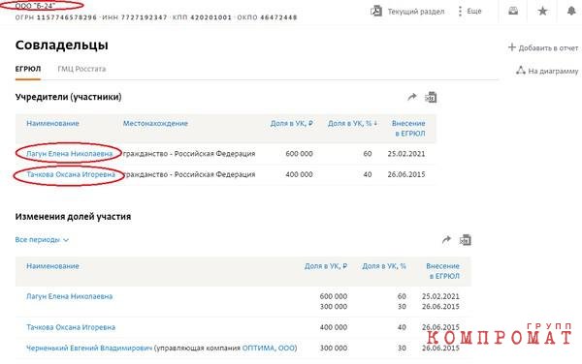Open Черненький Евгений Владимирович link
Viewport: 582px width, 364px height.
tap(89, 349)
